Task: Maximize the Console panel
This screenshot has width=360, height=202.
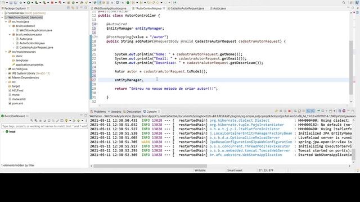Action: [353, 111]
